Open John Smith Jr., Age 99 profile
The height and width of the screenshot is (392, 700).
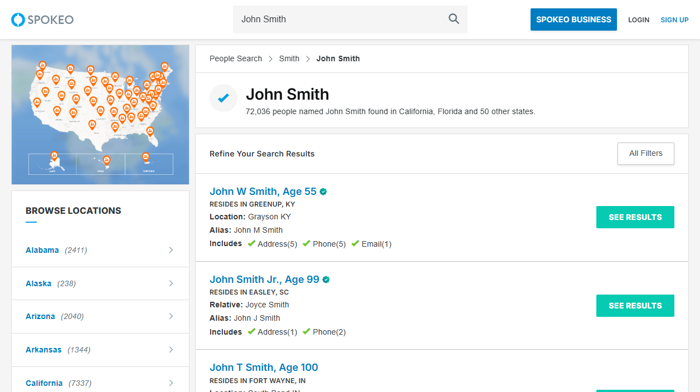pos(264,280)
